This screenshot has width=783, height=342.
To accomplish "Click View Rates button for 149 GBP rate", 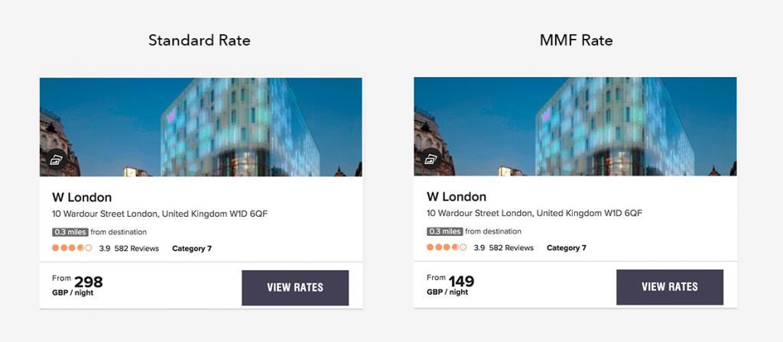I will pos(670,287).
